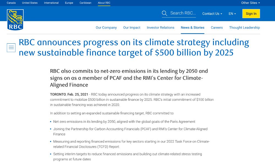Click the bullet about setting interim targets

(128, 157)
